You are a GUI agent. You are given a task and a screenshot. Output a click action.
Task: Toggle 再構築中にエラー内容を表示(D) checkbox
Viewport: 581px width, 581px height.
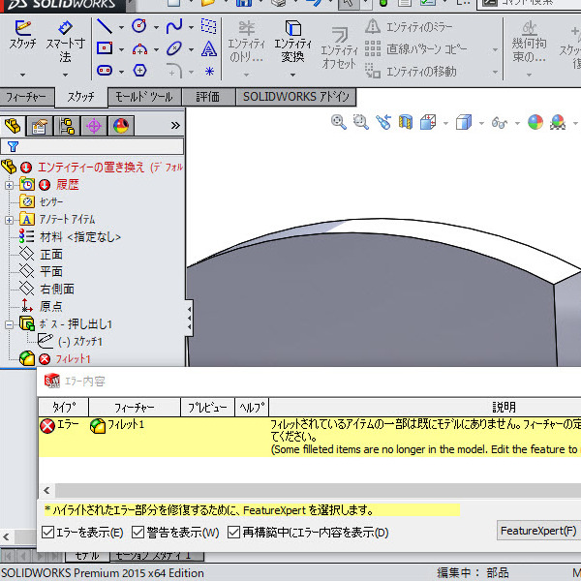pyautogui.click(x=233, y=532)
